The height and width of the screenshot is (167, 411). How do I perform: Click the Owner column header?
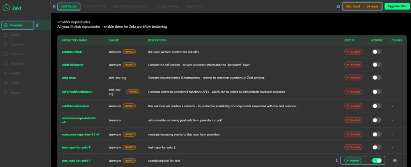pyautogui.click(x=114, y=40)
